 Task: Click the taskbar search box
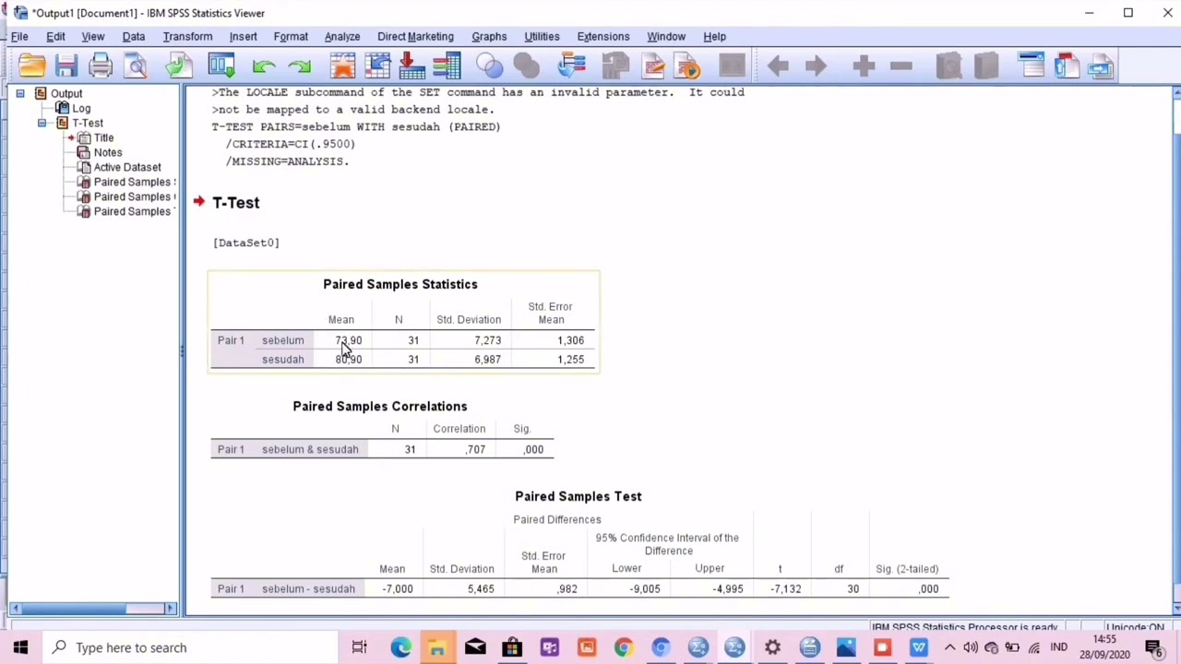pyautogui.click(x=191, y=647)
